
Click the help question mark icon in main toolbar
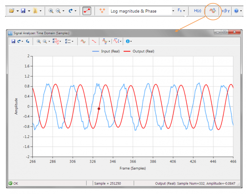[x=236, y=11]
